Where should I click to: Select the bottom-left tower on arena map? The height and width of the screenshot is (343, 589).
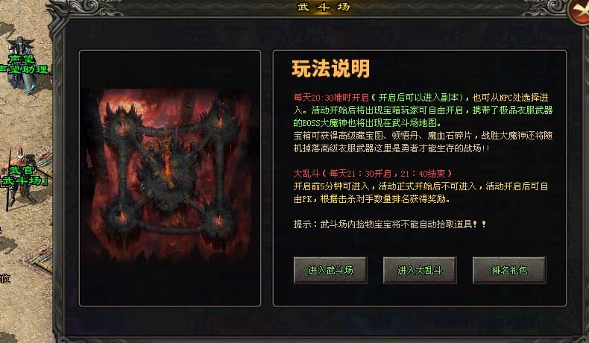(x=121, y=216)
